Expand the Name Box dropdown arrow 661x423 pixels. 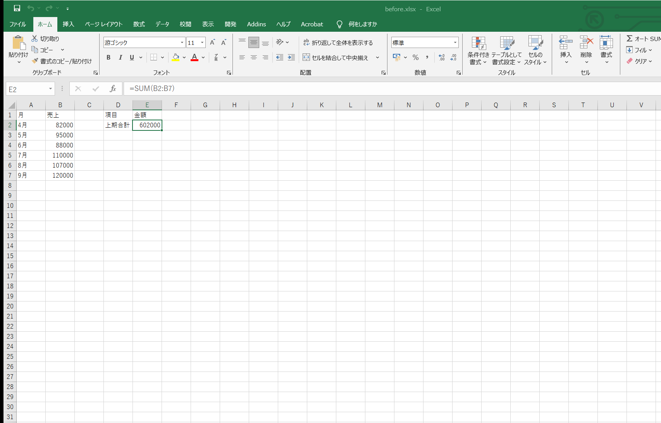point(50,89)
